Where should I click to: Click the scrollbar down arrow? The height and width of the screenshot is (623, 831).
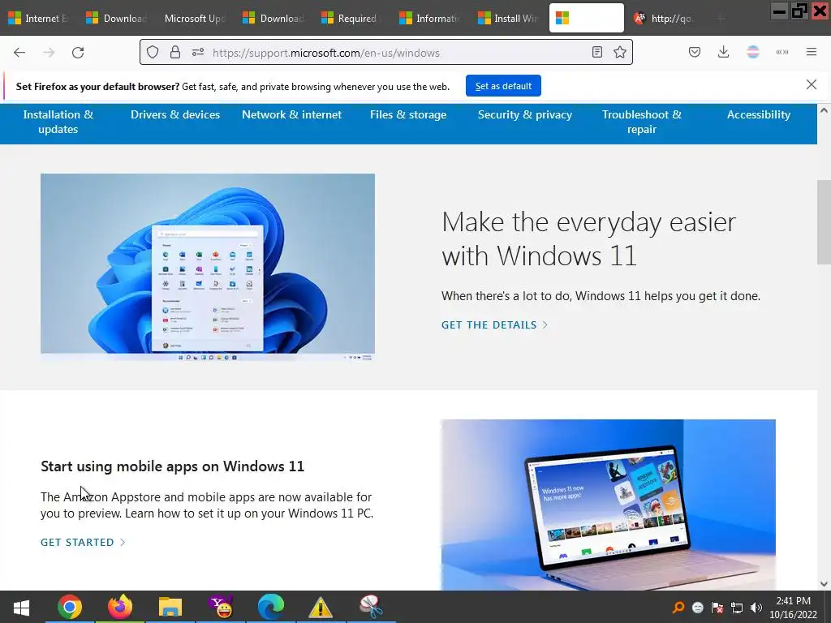[824, 584]
